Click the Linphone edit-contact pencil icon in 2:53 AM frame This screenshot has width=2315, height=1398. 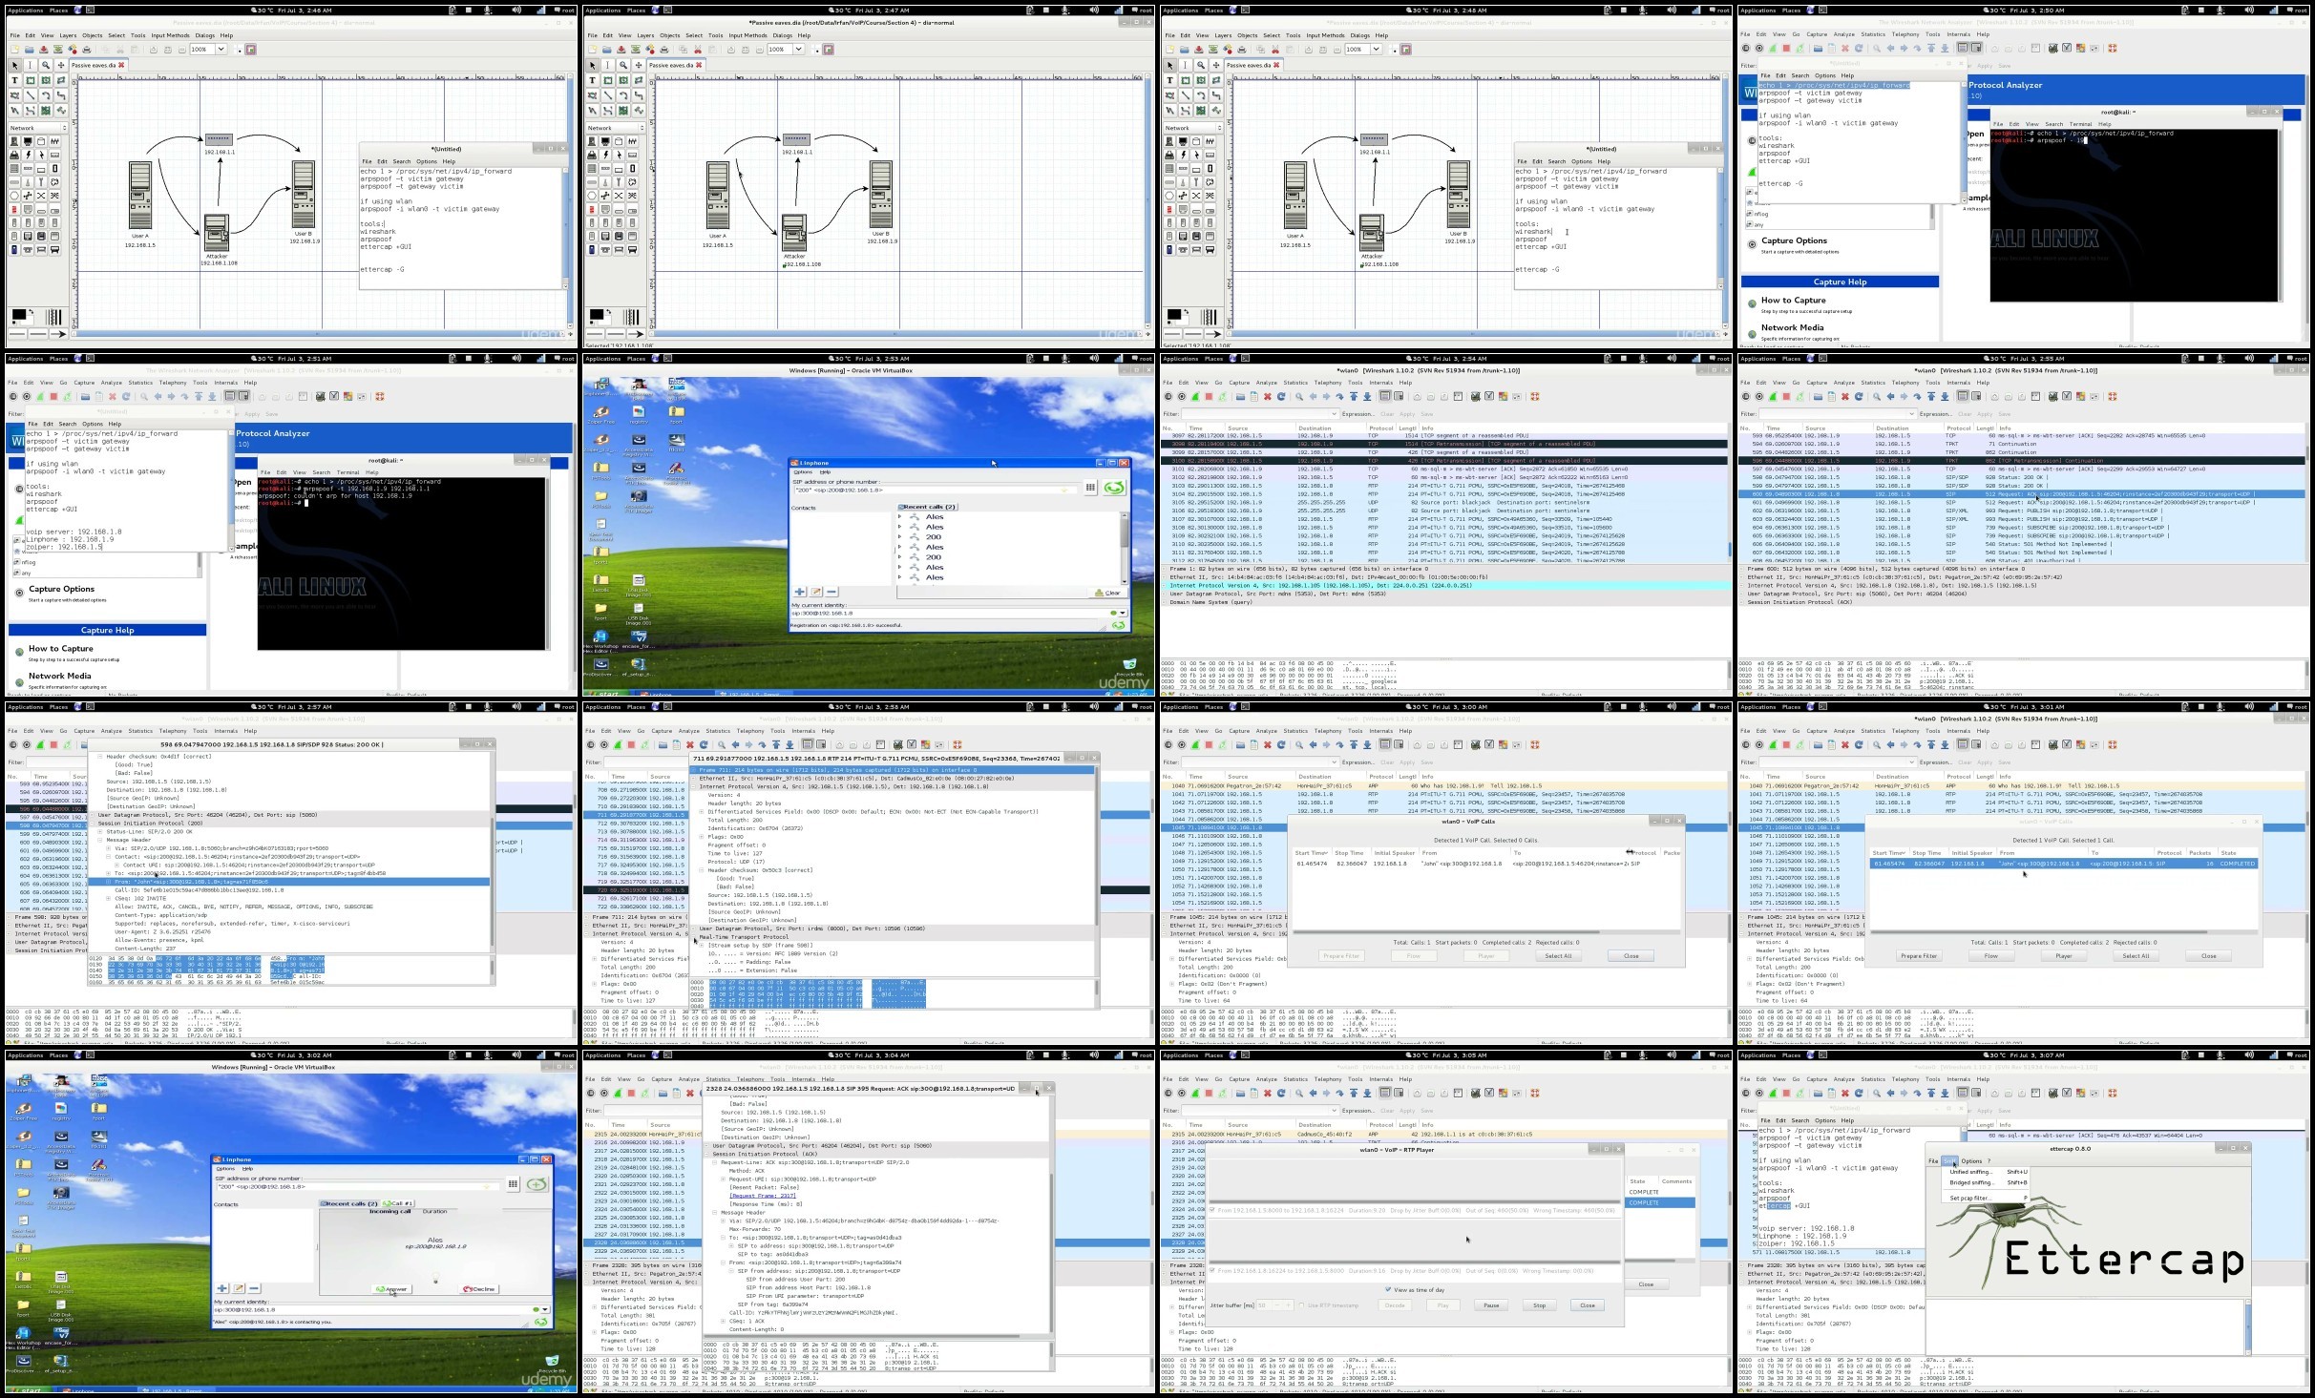tap(816, 592)
